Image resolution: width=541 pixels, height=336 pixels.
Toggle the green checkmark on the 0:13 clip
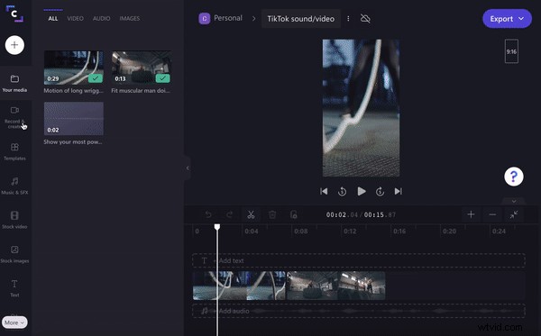click(x=163, y=78)
